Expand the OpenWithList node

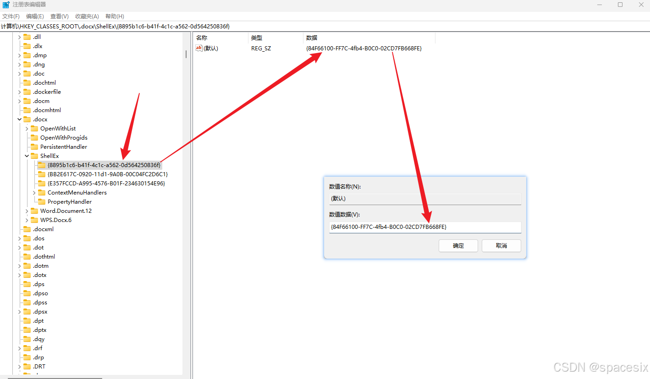pos(27,129)
